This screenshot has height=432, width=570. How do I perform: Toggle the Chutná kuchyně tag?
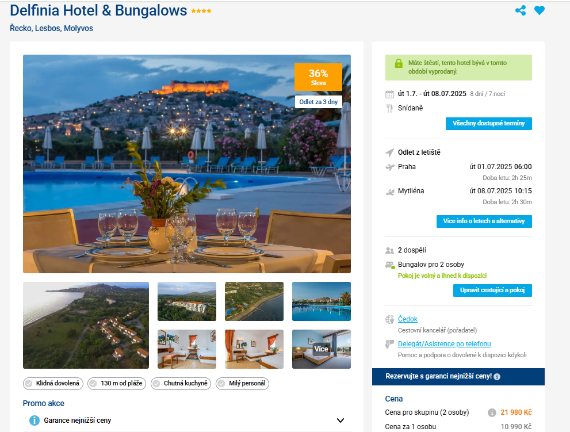[181, 383]
